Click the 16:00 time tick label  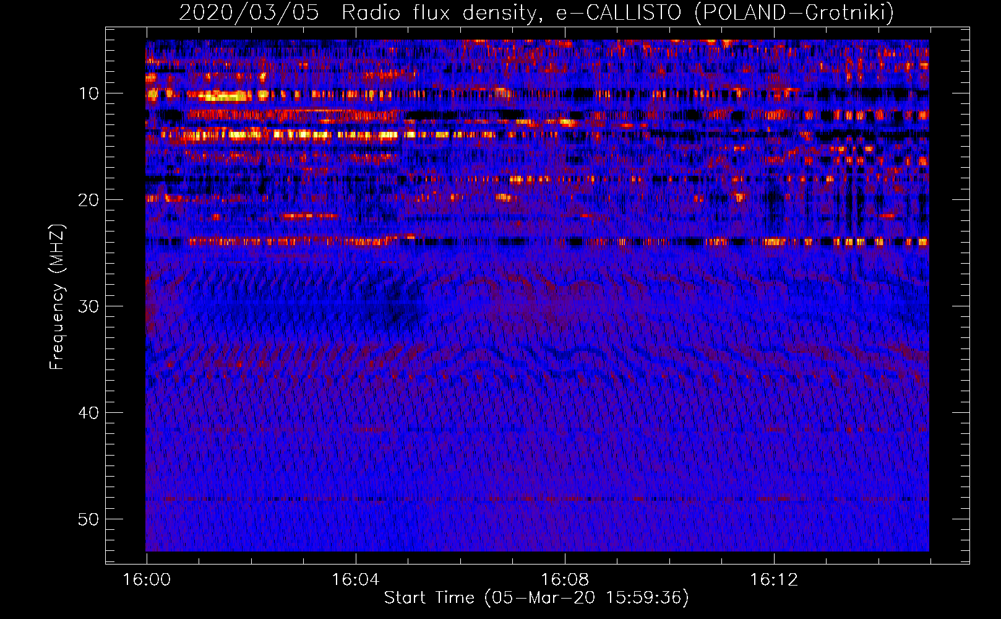(147, 580)
